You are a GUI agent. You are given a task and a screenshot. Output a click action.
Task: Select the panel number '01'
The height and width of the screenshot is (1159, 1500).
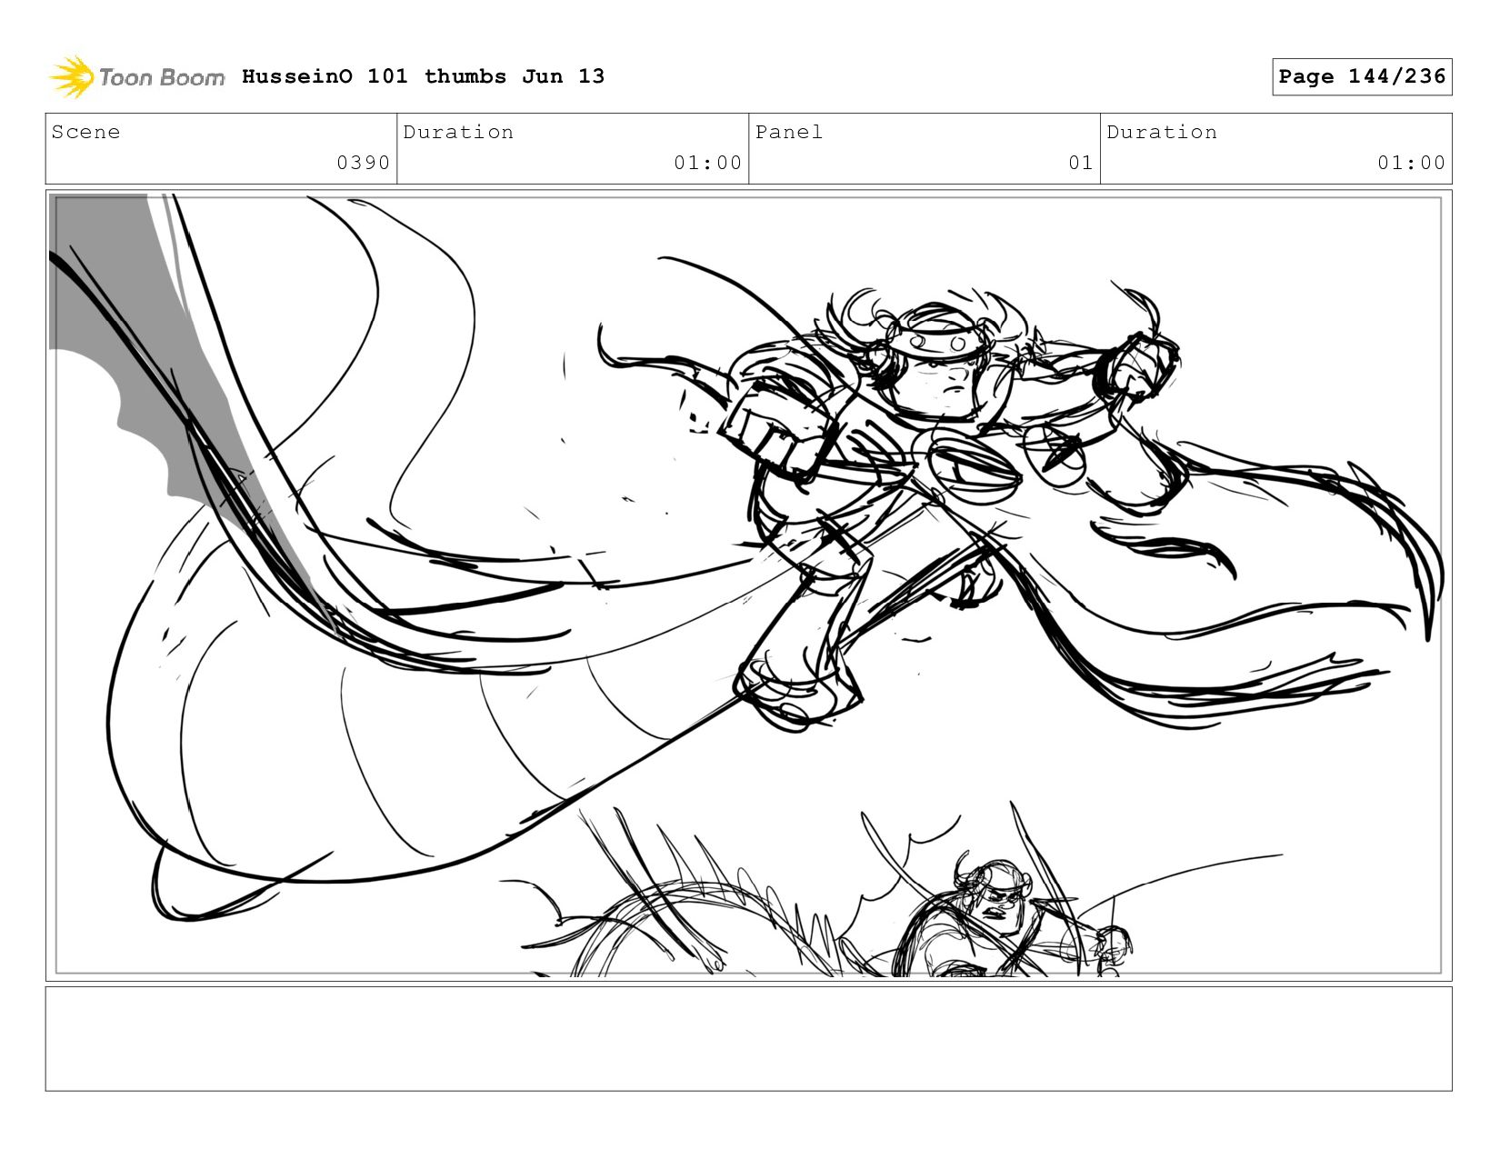(1080, 163)
